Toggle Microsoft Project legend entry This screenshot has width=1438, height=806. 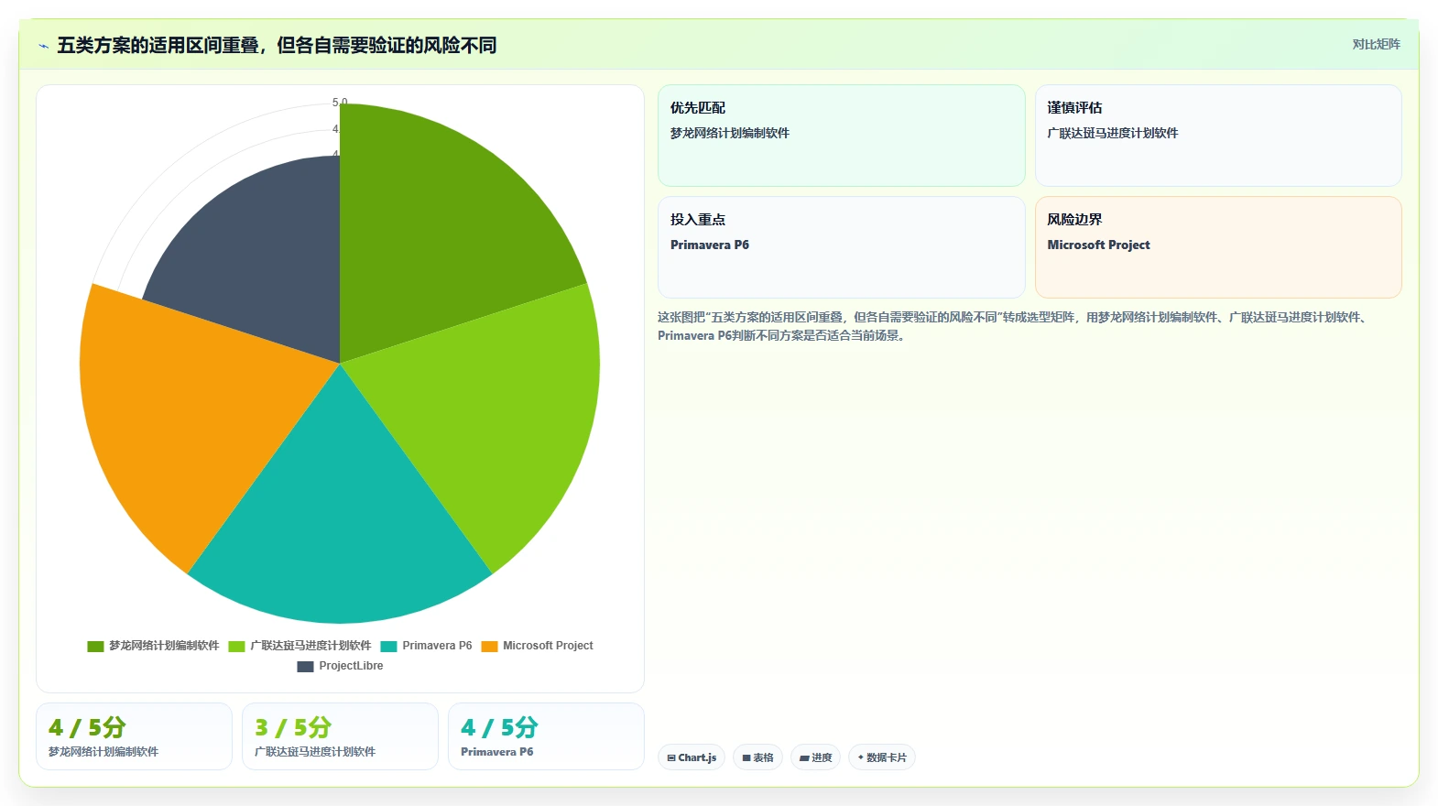537,646
